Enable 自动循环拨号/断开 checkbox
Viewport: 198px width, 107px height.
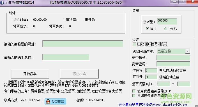(x=134, y=44)
